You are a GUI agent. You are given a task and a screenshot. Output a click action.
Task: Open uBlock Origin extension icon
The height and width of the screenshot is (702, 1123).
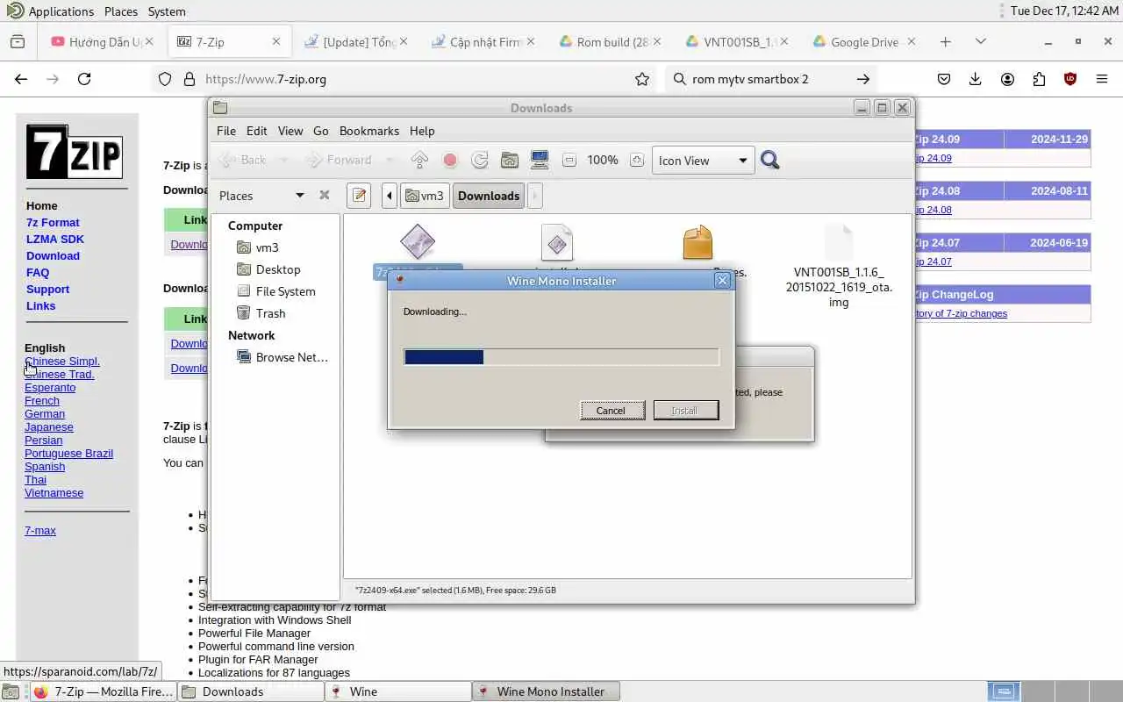1070,79
